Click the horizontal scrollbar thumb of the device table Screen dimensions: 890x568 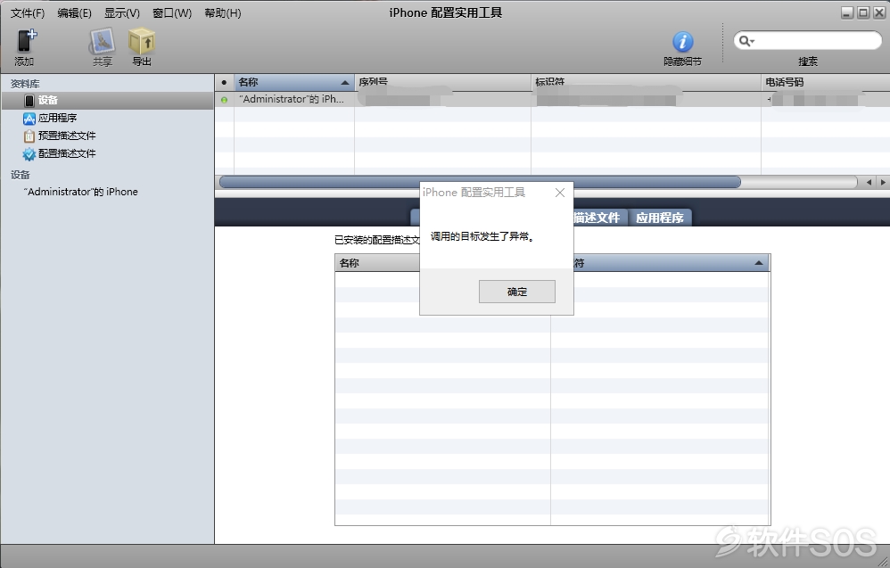tap(480, 182)
